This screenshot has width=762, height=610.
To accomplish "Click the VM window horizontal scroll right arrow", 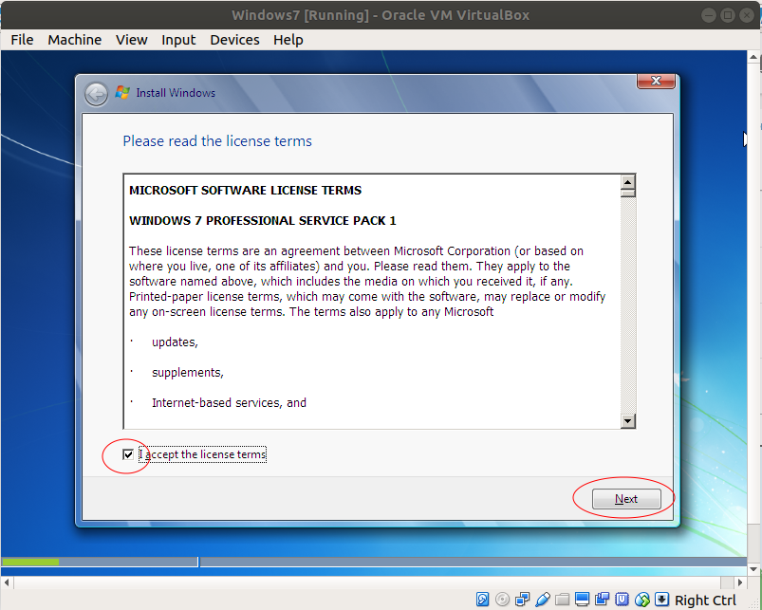I will tap(739, 582).
